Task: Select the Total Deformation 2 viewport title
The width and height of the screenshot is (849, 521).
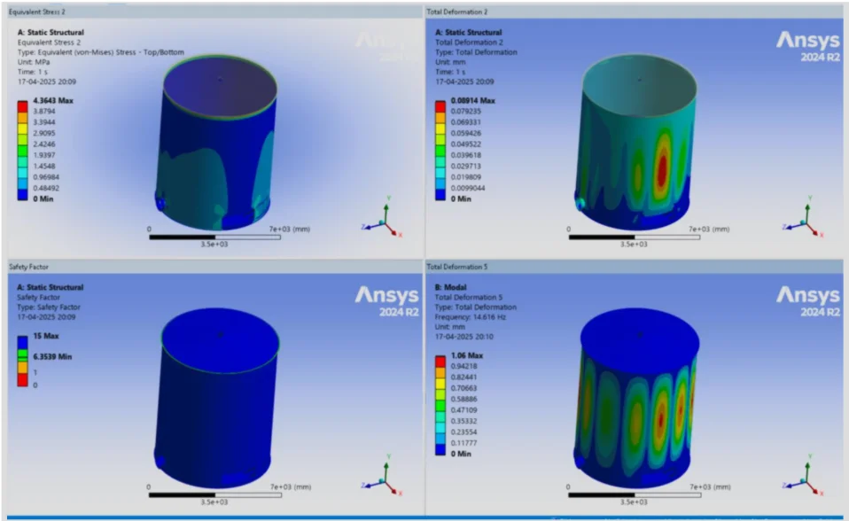Action: (x=456, y=11)
